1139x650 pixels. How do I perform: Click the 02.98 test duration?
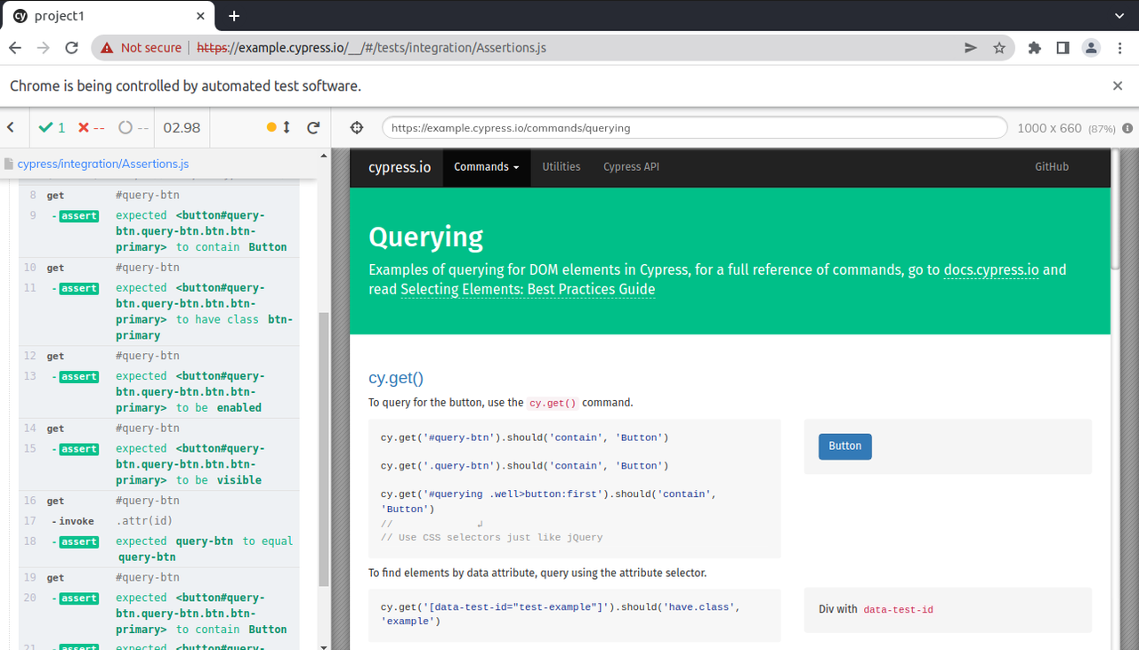point(182,128)
